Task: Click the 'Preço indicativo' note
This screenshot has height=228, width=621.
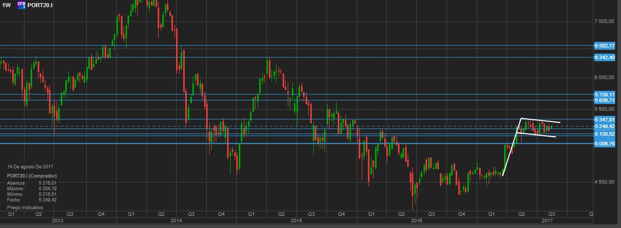Action: [26, 208]
